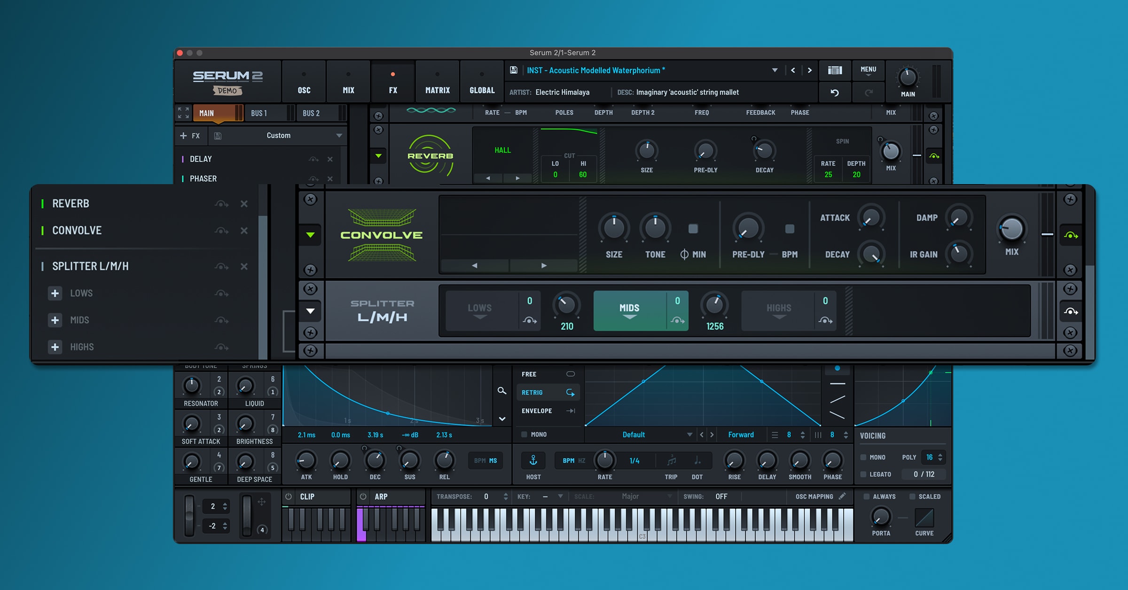Click bypass icon on SPLITTER L/M/H row
The height and width of the screenshot is (590, 1128).
222,266
